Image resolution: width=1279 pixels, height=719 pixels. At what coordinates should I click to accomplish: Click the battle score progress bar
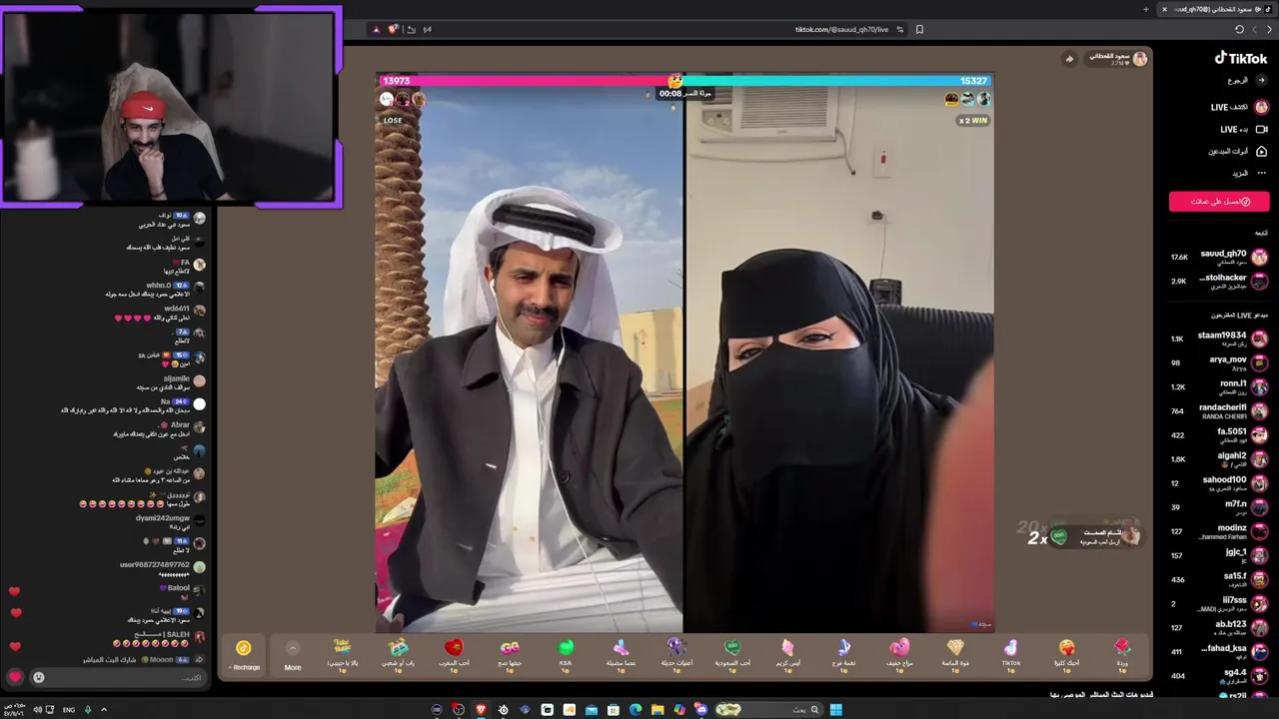[684, 81]
